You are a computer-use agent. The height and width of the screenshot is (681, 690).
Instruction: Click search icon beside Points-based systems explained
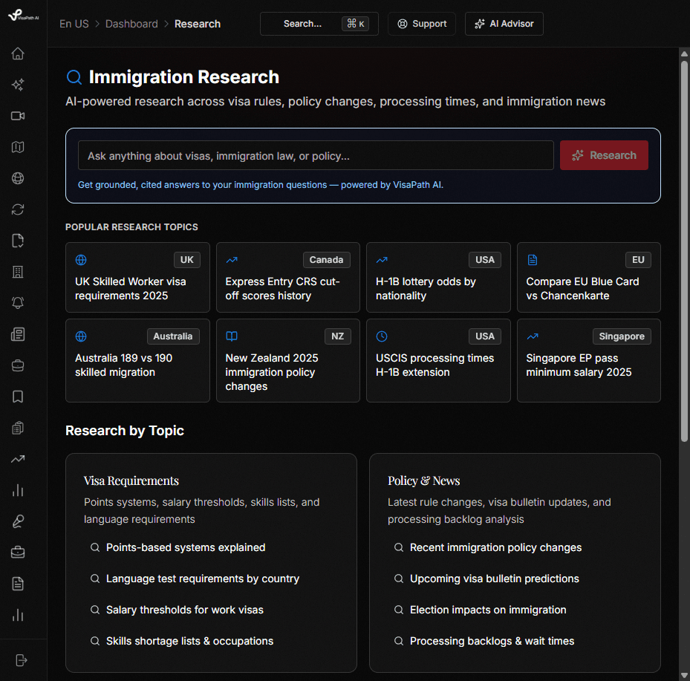94,547
